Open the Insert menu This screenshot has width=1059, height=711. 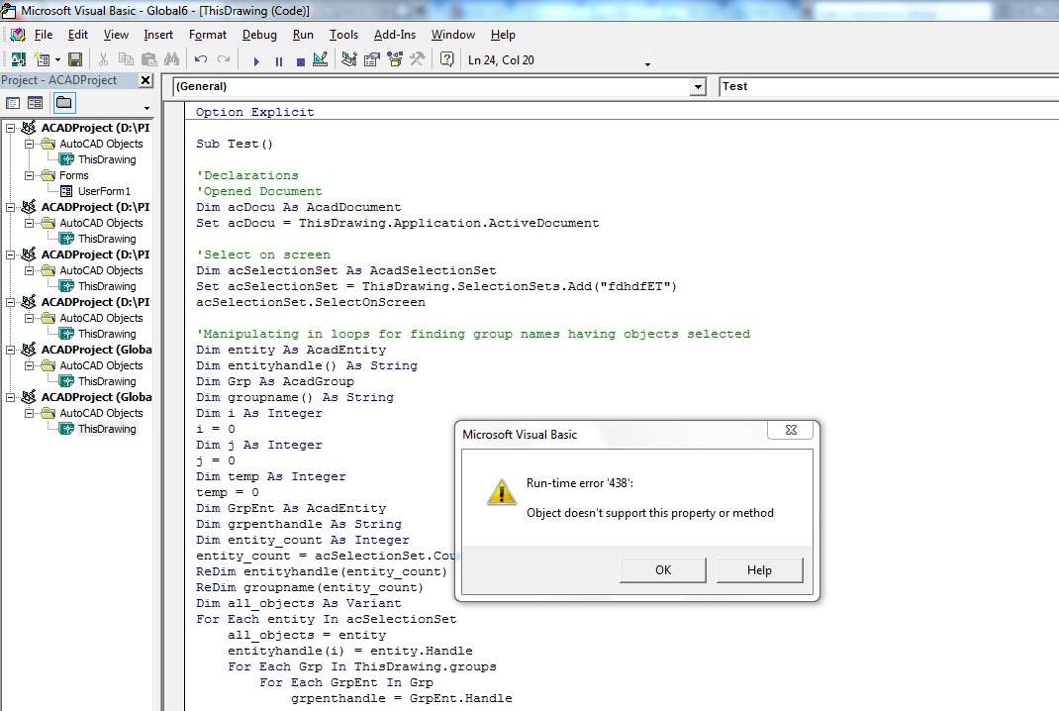158,35
